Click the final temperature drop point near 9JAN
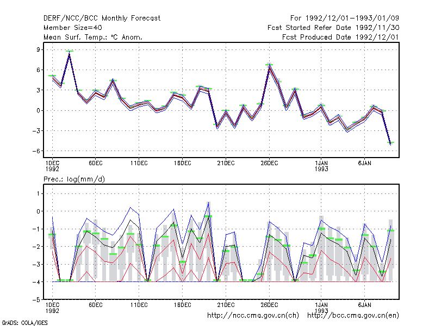Image resolution: width=435 pixels, height=326 pixels. pos(390,143)
